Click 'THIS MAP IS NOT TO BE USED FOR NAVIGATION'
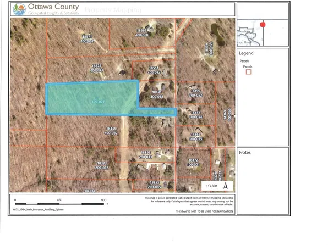Image resolution: width=328 pixels, height=245 pixels. (204, 211)
